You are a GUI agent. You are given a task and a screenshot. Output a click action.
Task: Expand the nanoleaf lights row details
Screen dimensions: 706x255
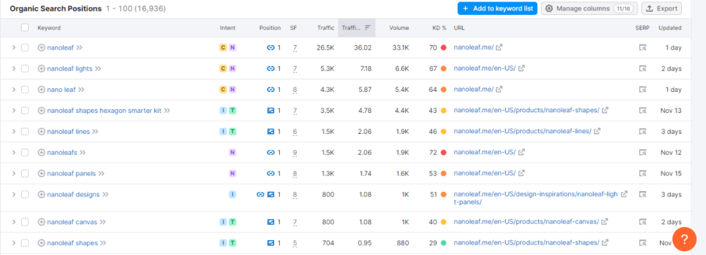pos(14,68)
